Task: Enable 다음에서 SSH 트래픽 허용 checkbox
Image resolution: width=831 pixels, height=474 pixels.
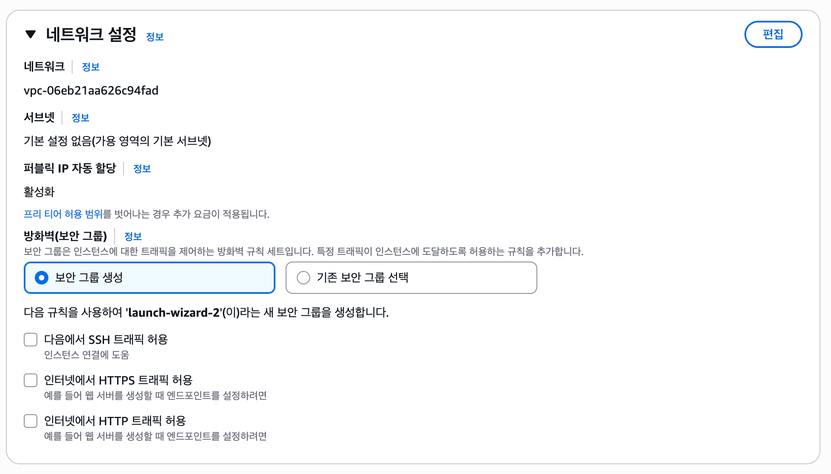Action: pyautogui.click(x=30, y=340)
